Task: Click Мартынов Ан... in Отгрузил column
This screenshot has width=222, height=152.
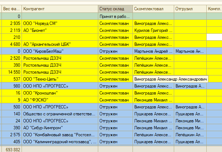Action: click(190, 51)
